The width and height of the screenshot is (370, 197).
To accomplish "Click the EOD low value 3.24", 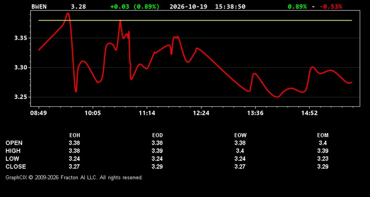I will tap(157, 159).
